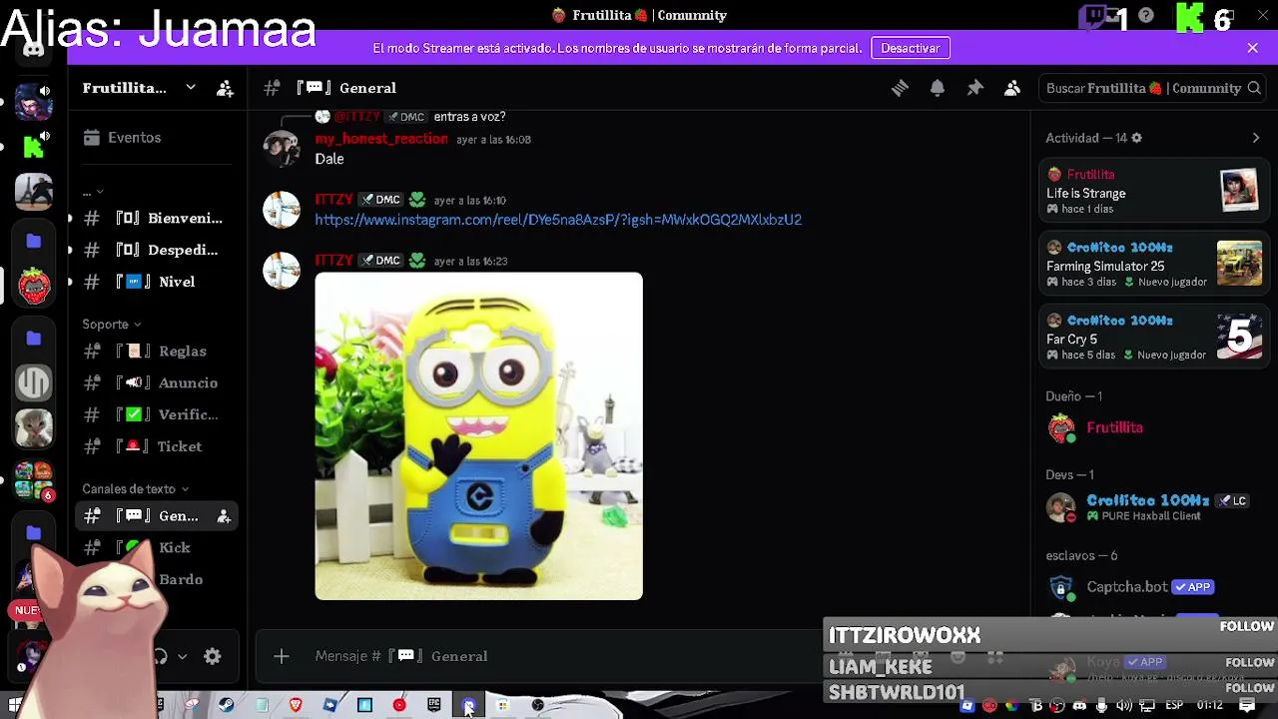Expand the Activity panel arrow
Screen dimensions: 1278x719
point(1256,138)
